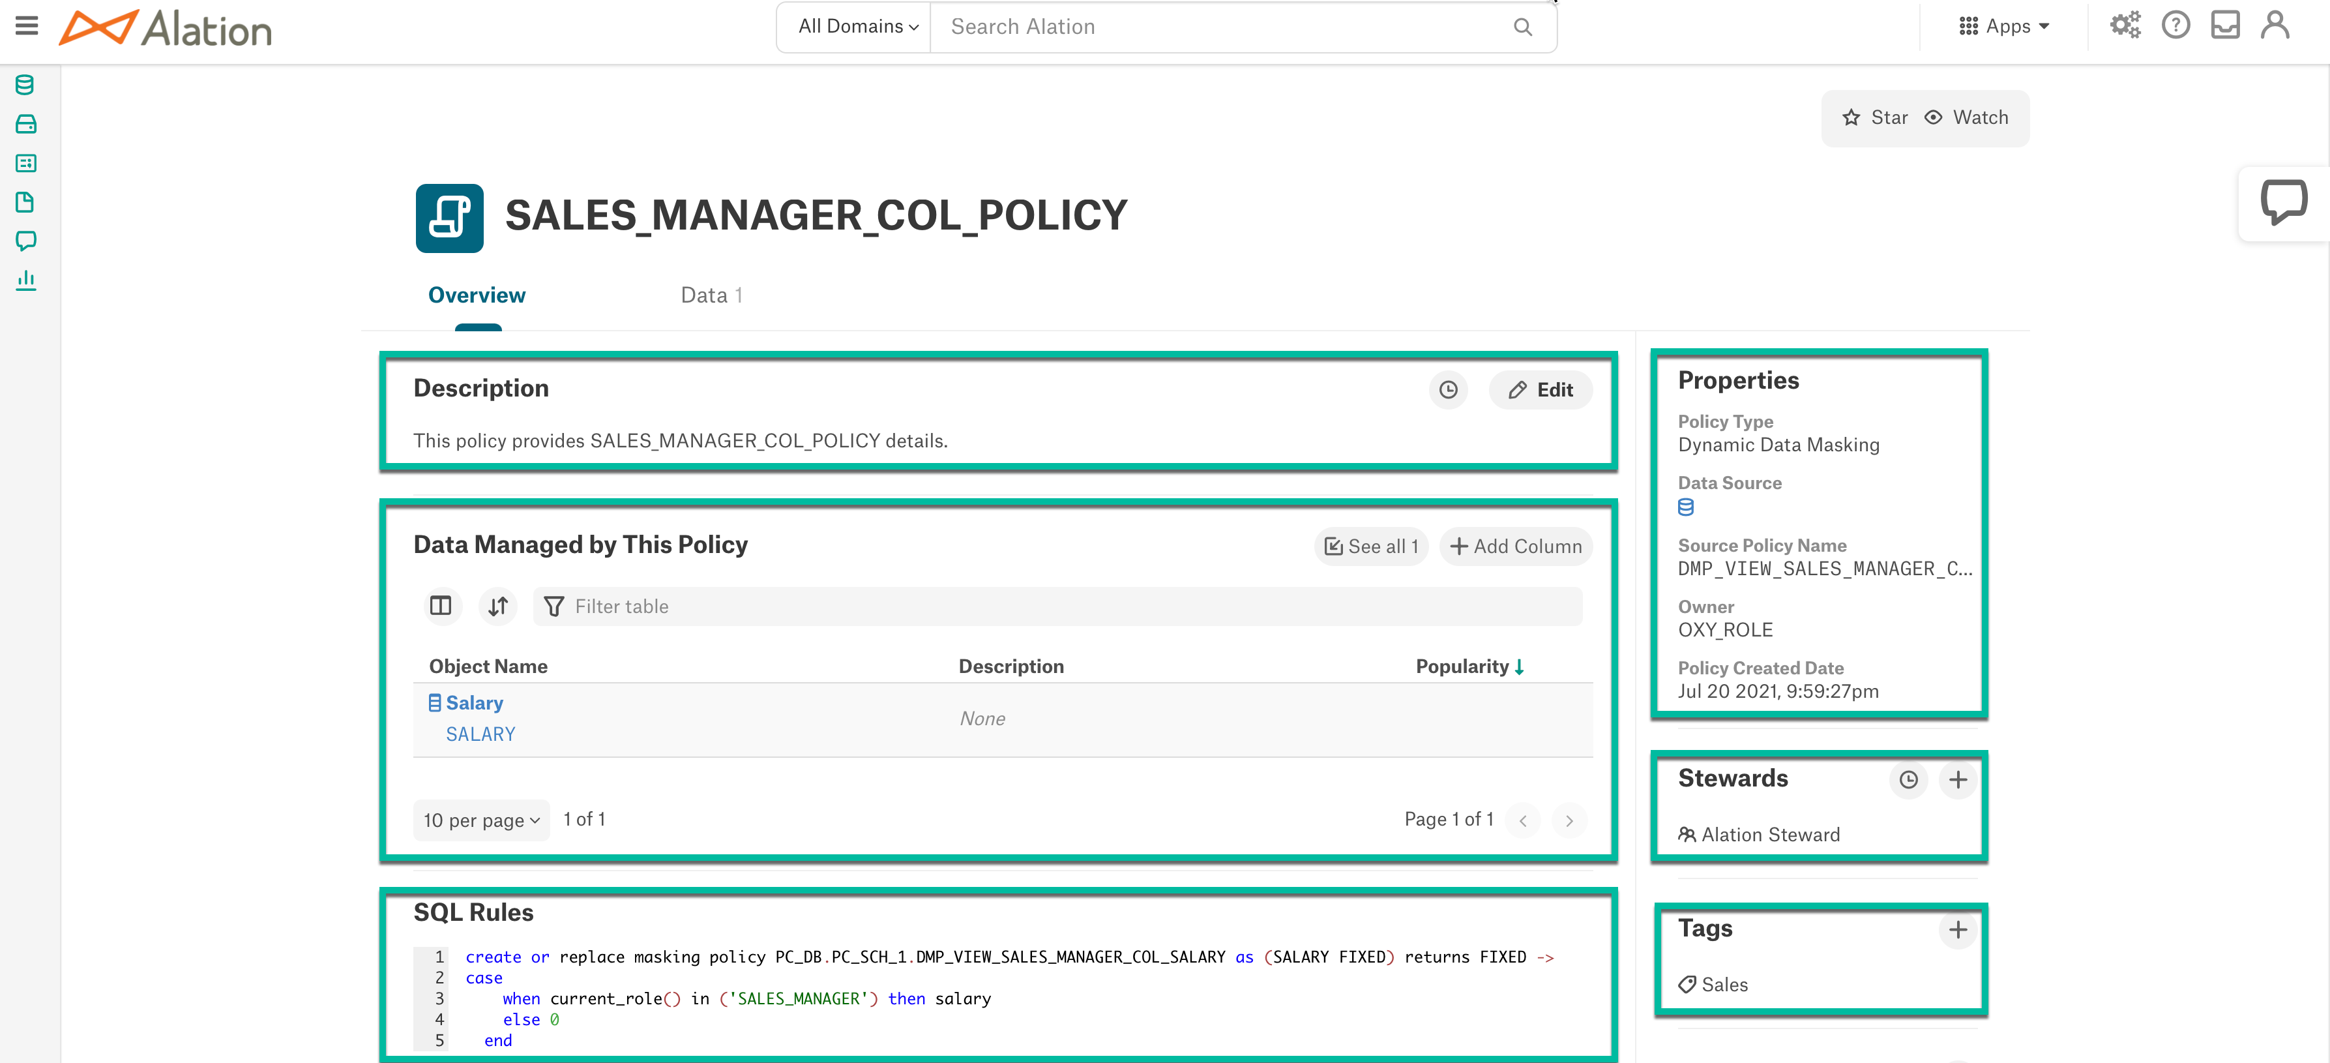Click the OXY_ROLE owner value
2330x1063 pixels.
pyautogui.click(x=1725, y=631)
